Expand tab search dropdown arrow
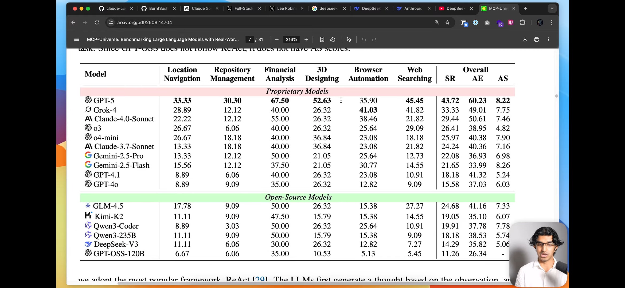 pos(552,9)
